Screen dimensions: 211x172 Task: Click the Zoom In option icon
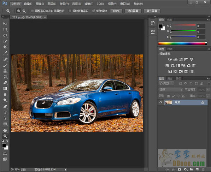(19, 11)
